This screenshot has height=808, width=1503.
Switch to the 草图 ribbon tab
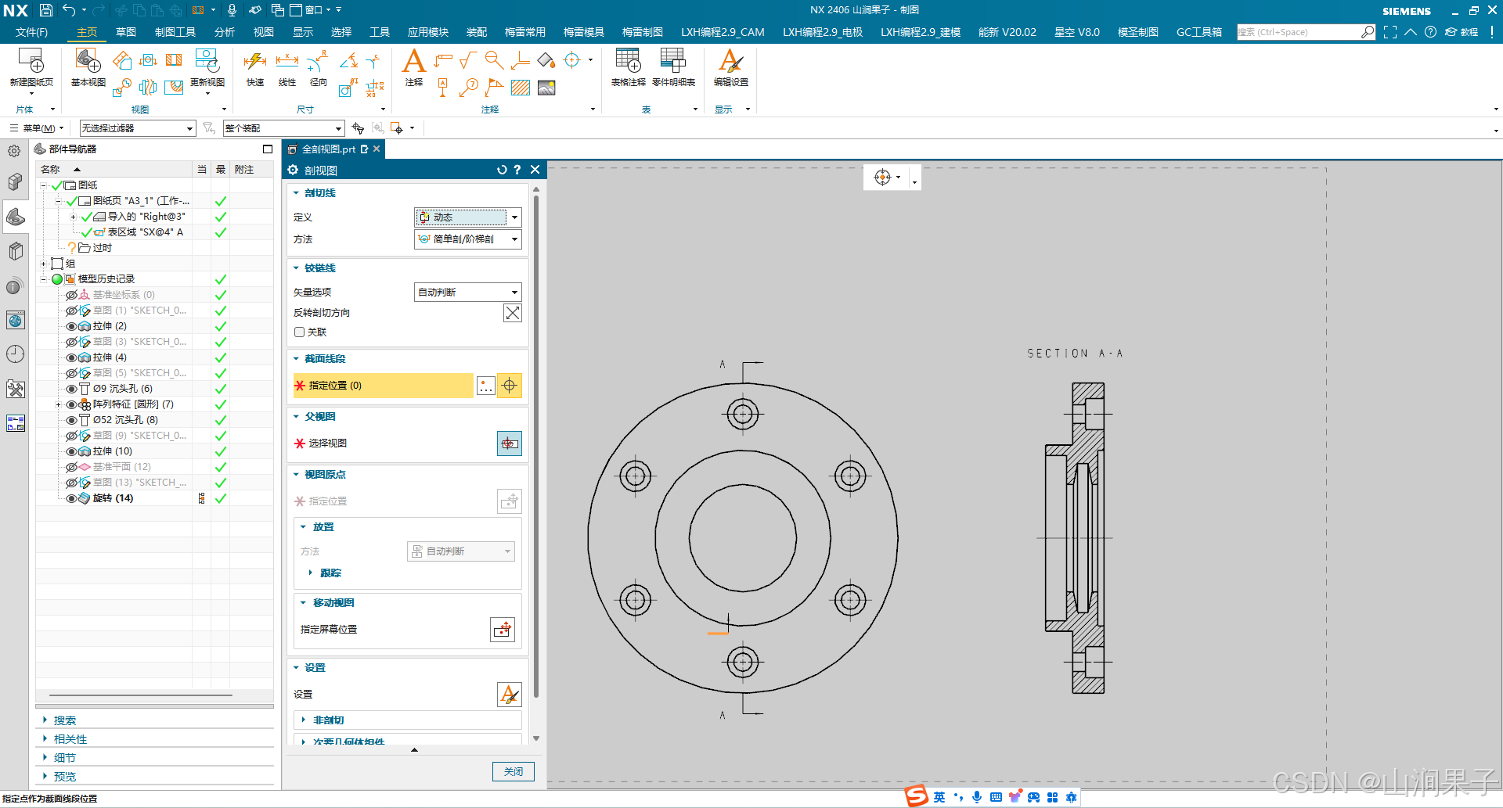coord(126,32)
